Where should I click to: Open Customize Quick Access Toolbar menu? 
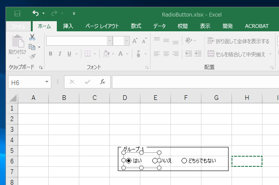(74, 14)
